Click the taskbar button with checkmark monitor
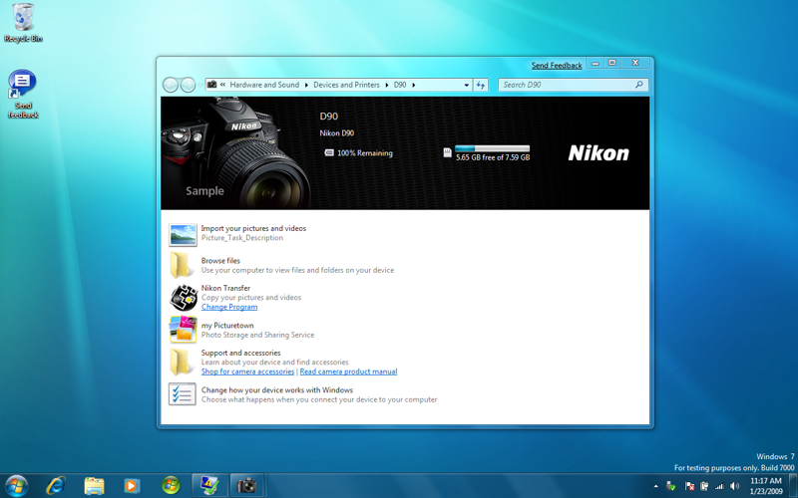 (209, 486)
